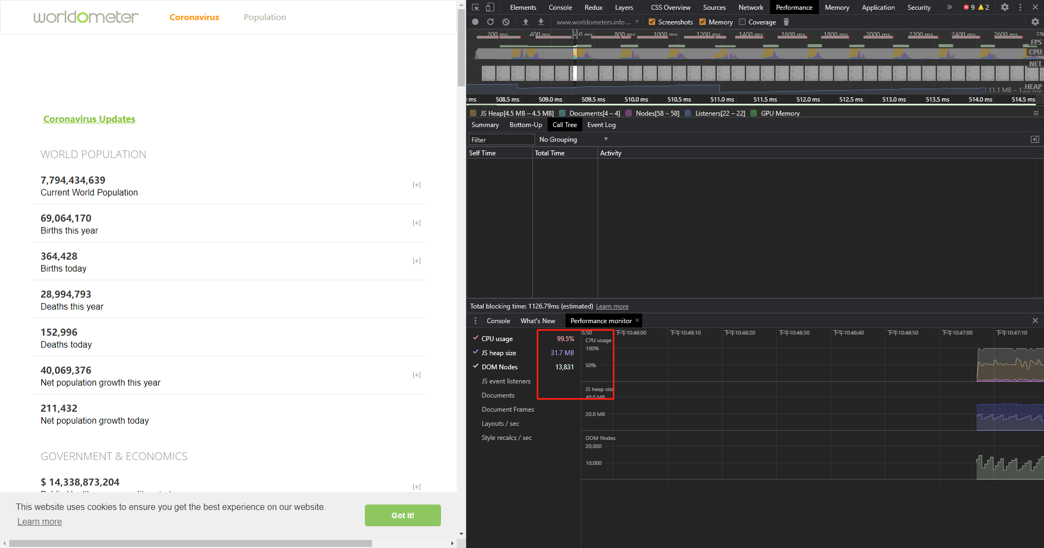Show more DevTools tabs with chevron
The image size is (1044, 548).
pyautogui.click(x=949, y=8)
